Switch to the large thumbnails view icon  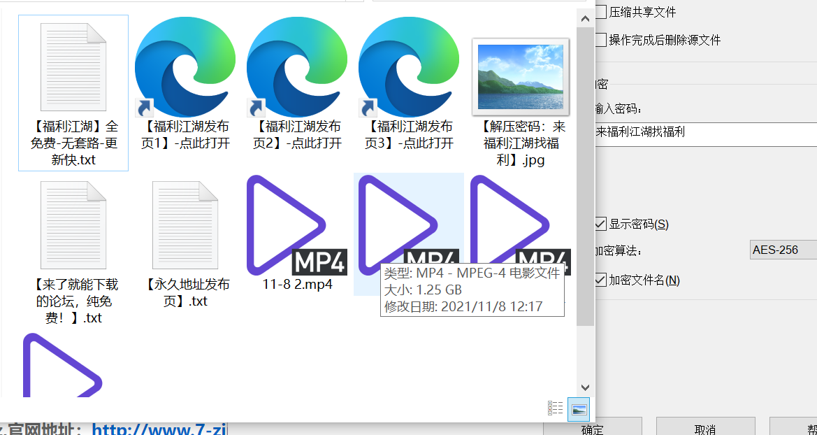(x=579, y=408)
